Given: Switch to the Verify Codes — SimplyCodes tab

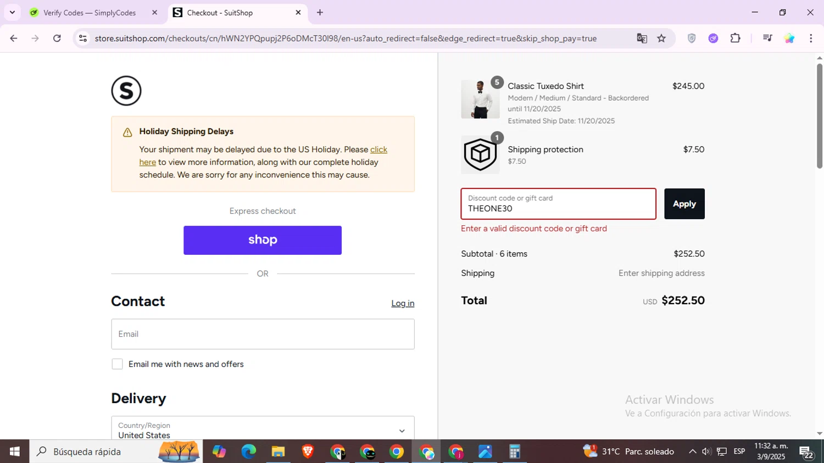Looking at the screenshot, I should click(93, 13).
